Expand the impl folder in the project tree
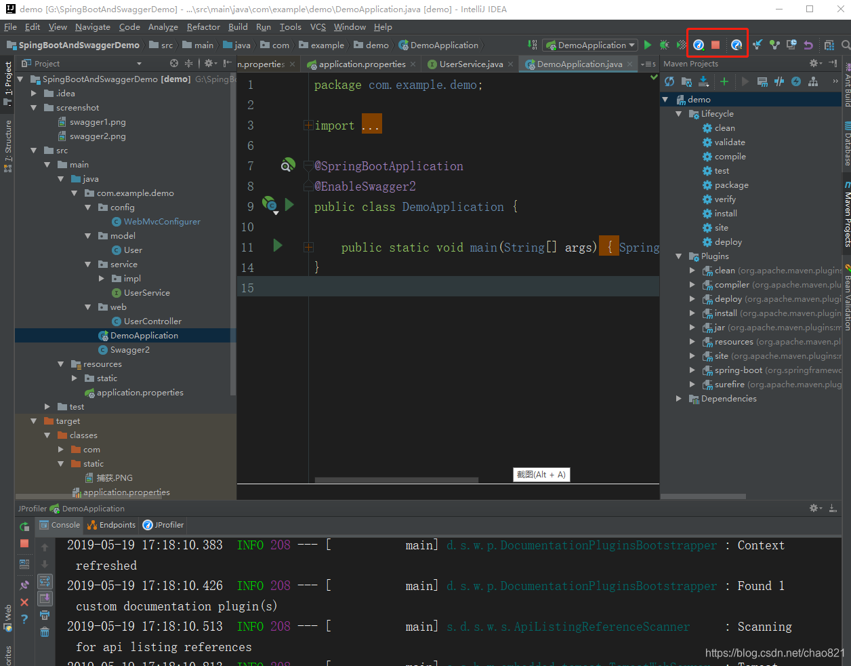Viewport: 851px width, 666px height. click(102, 279)
